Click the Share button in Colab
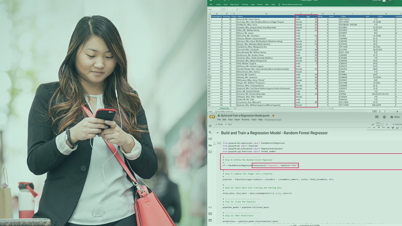Image resolution: width=402 pixels, height=226 pixels. (395, 117)
